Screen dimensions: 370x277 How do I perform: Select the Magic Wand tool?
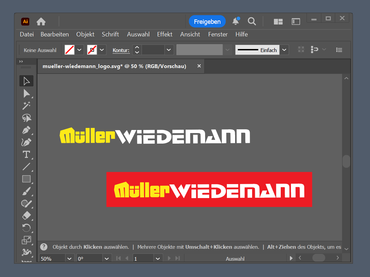click(27, 105)
